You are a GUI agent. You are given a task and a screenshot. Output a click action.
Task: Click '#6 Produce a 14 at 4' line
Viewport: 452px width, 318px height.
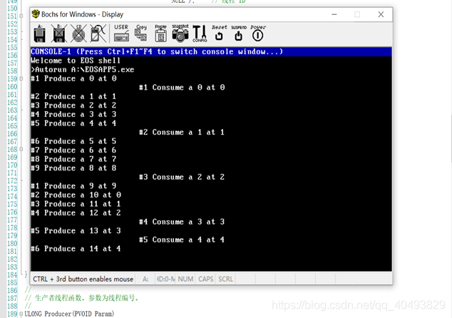[x=76, y=249]
